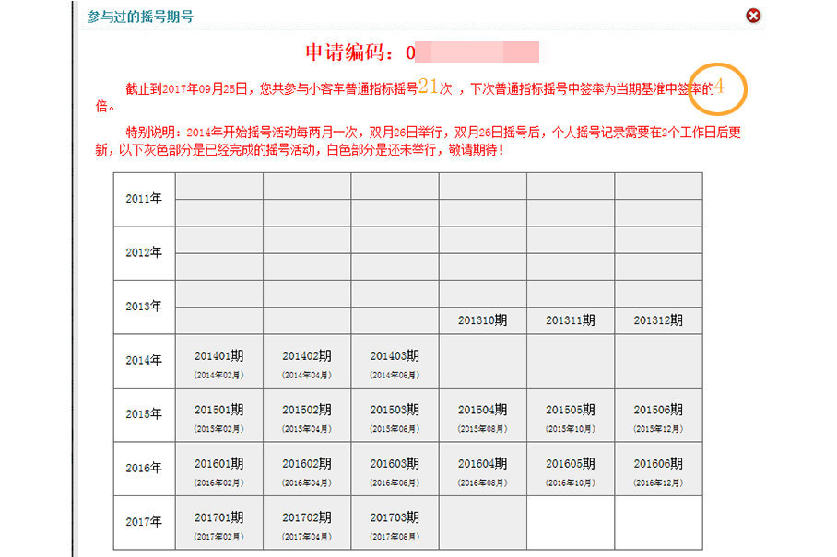Image resolution: width=837 pixels, height=557 pixels.
Task: Select the 201506期 cell
Action: (x=658, y=414)
